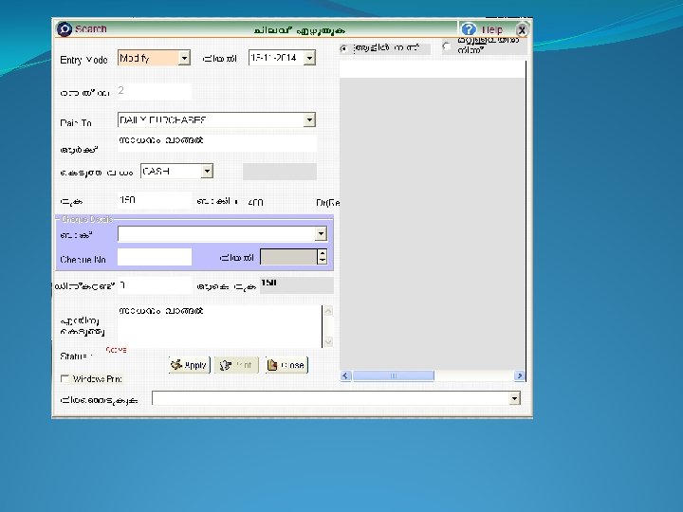Click the Help label text
Image resolution: width=683 pixels, height=512 pixels.
[x=491, y=30]
